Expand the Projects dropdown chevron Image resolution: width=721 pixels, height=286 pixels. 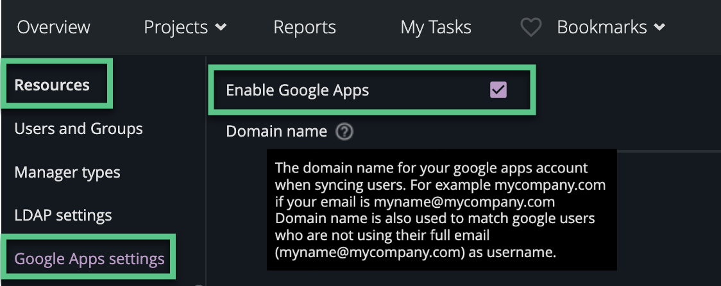pyautogui.click(x=221, y=28)
